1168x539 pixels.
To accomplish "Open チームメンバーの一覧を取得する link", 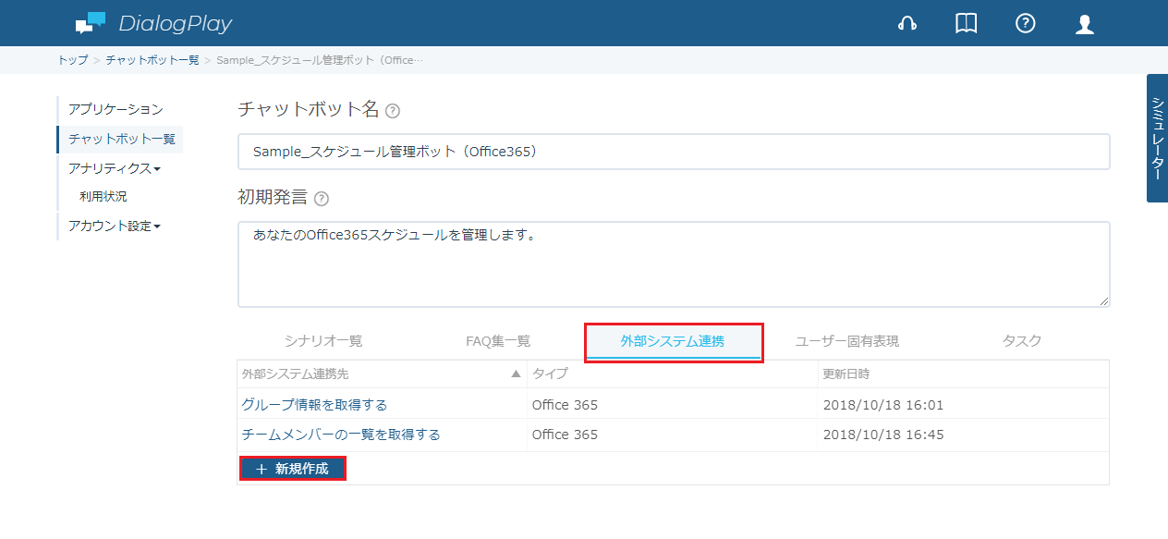I will pos(341,435).
